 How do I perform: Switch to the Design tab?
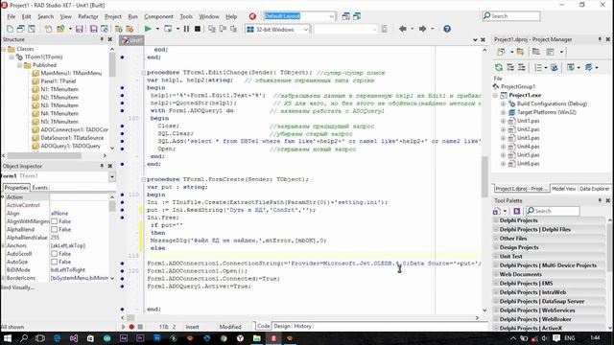(282, 326)
